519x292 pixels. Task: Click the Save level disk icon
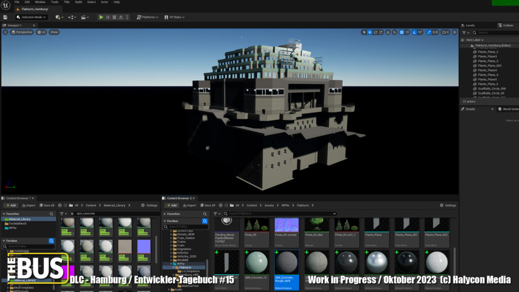[x=5, y=17]
